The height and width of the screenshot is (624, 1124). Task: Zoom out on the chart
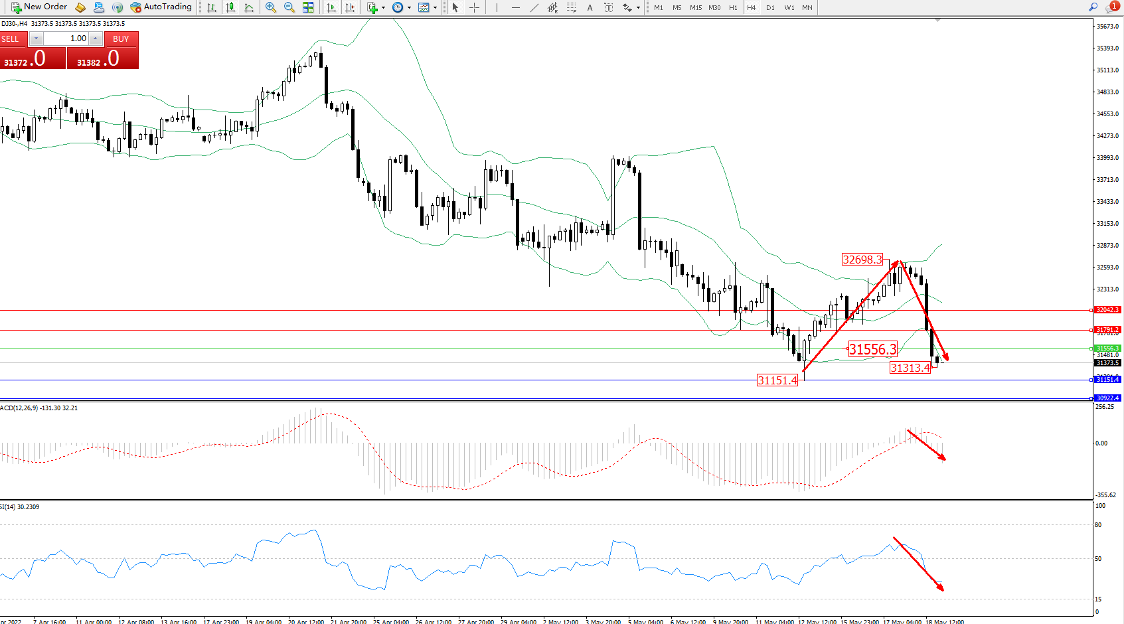coord(289,7)
